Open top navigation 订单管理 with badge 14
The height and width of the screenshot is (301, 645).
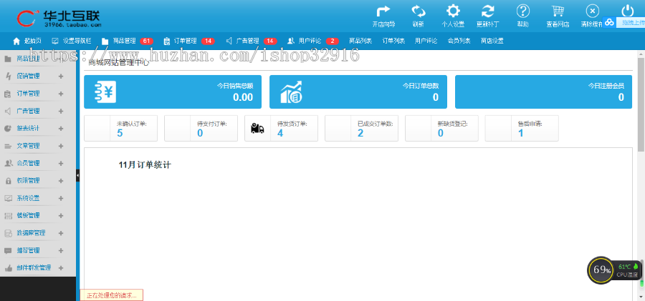tap(188, 41)
